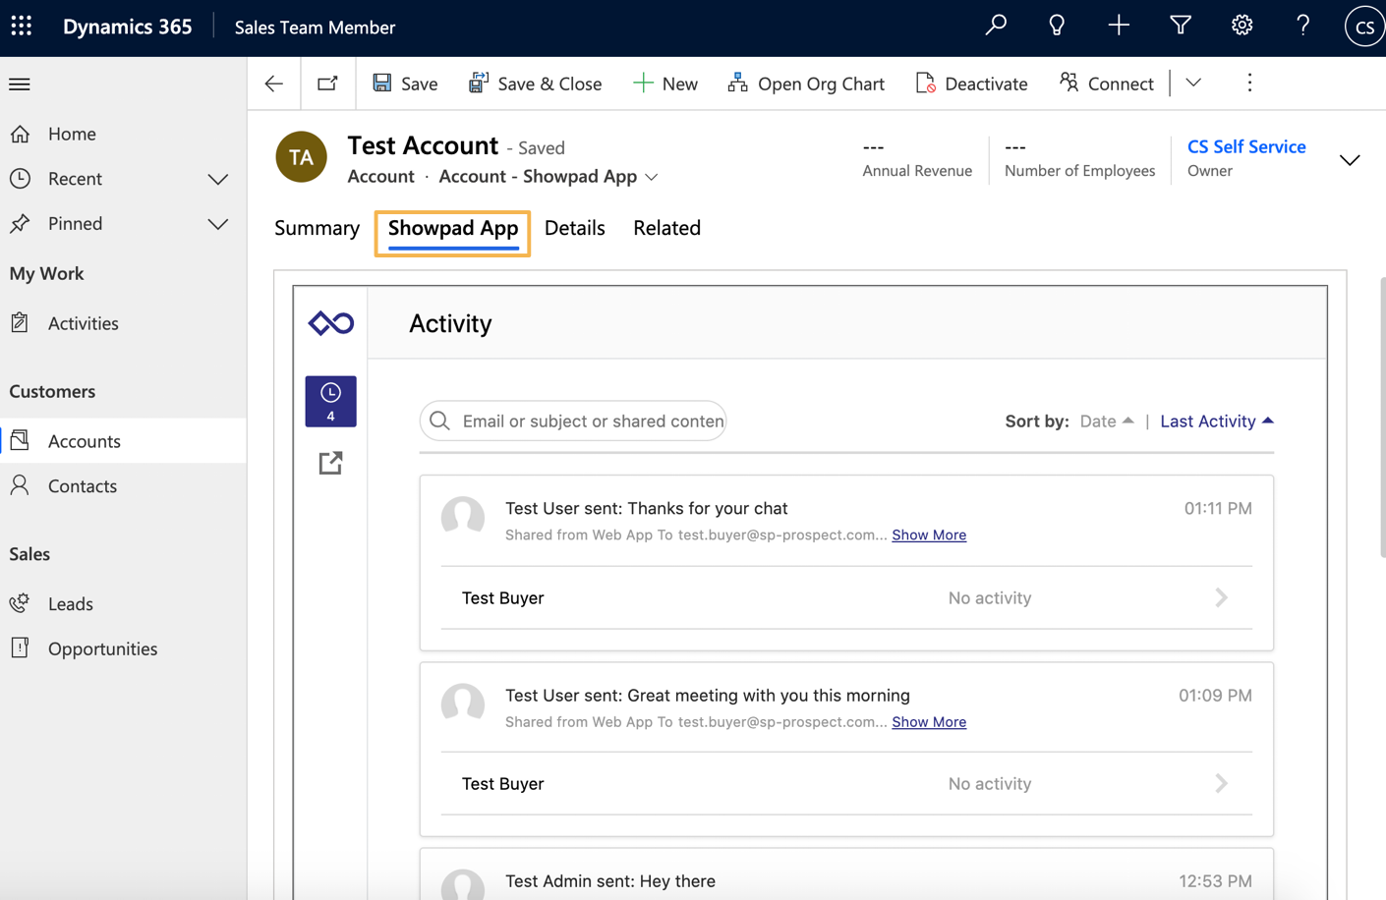This screenshot has width=1386, height=900.
Task: Open the Summary tab
Action: pos(317,228)
